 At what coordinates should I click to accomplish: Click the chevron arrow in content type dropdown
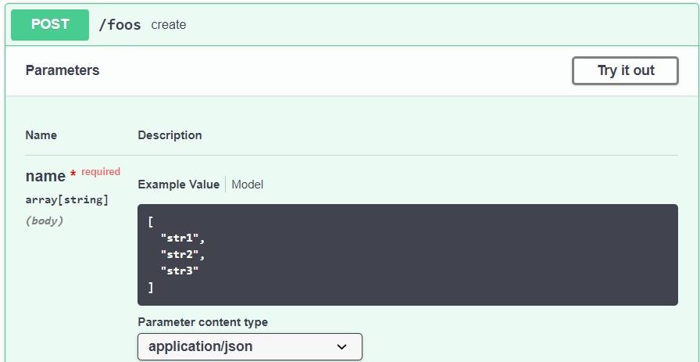click(341, 346)
